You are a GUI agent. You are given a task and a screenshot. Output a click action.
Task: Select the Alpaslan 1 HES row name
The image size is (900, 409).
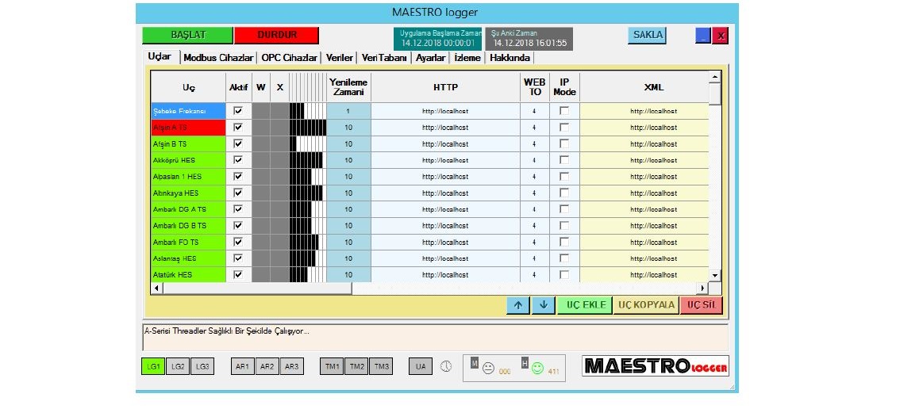pyautogui.click(x=187, y=176)
